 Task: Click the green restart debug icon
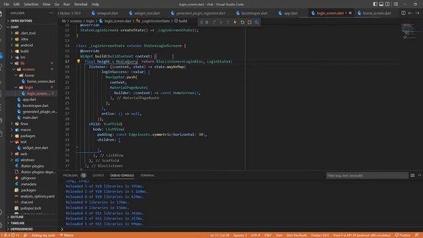coord(243,22)
